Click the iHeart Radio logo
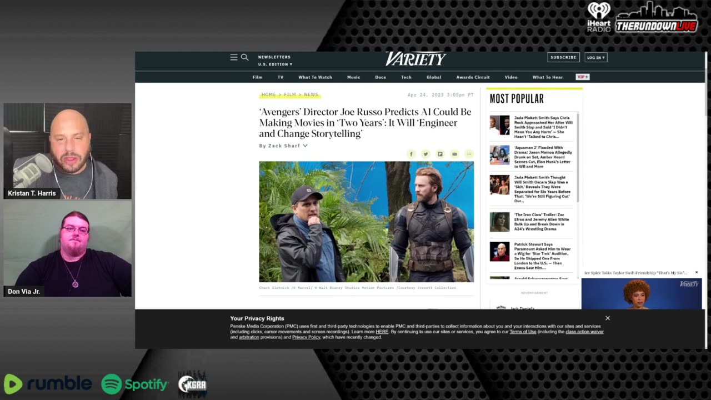Screen dimensions: 711x400 599,17
